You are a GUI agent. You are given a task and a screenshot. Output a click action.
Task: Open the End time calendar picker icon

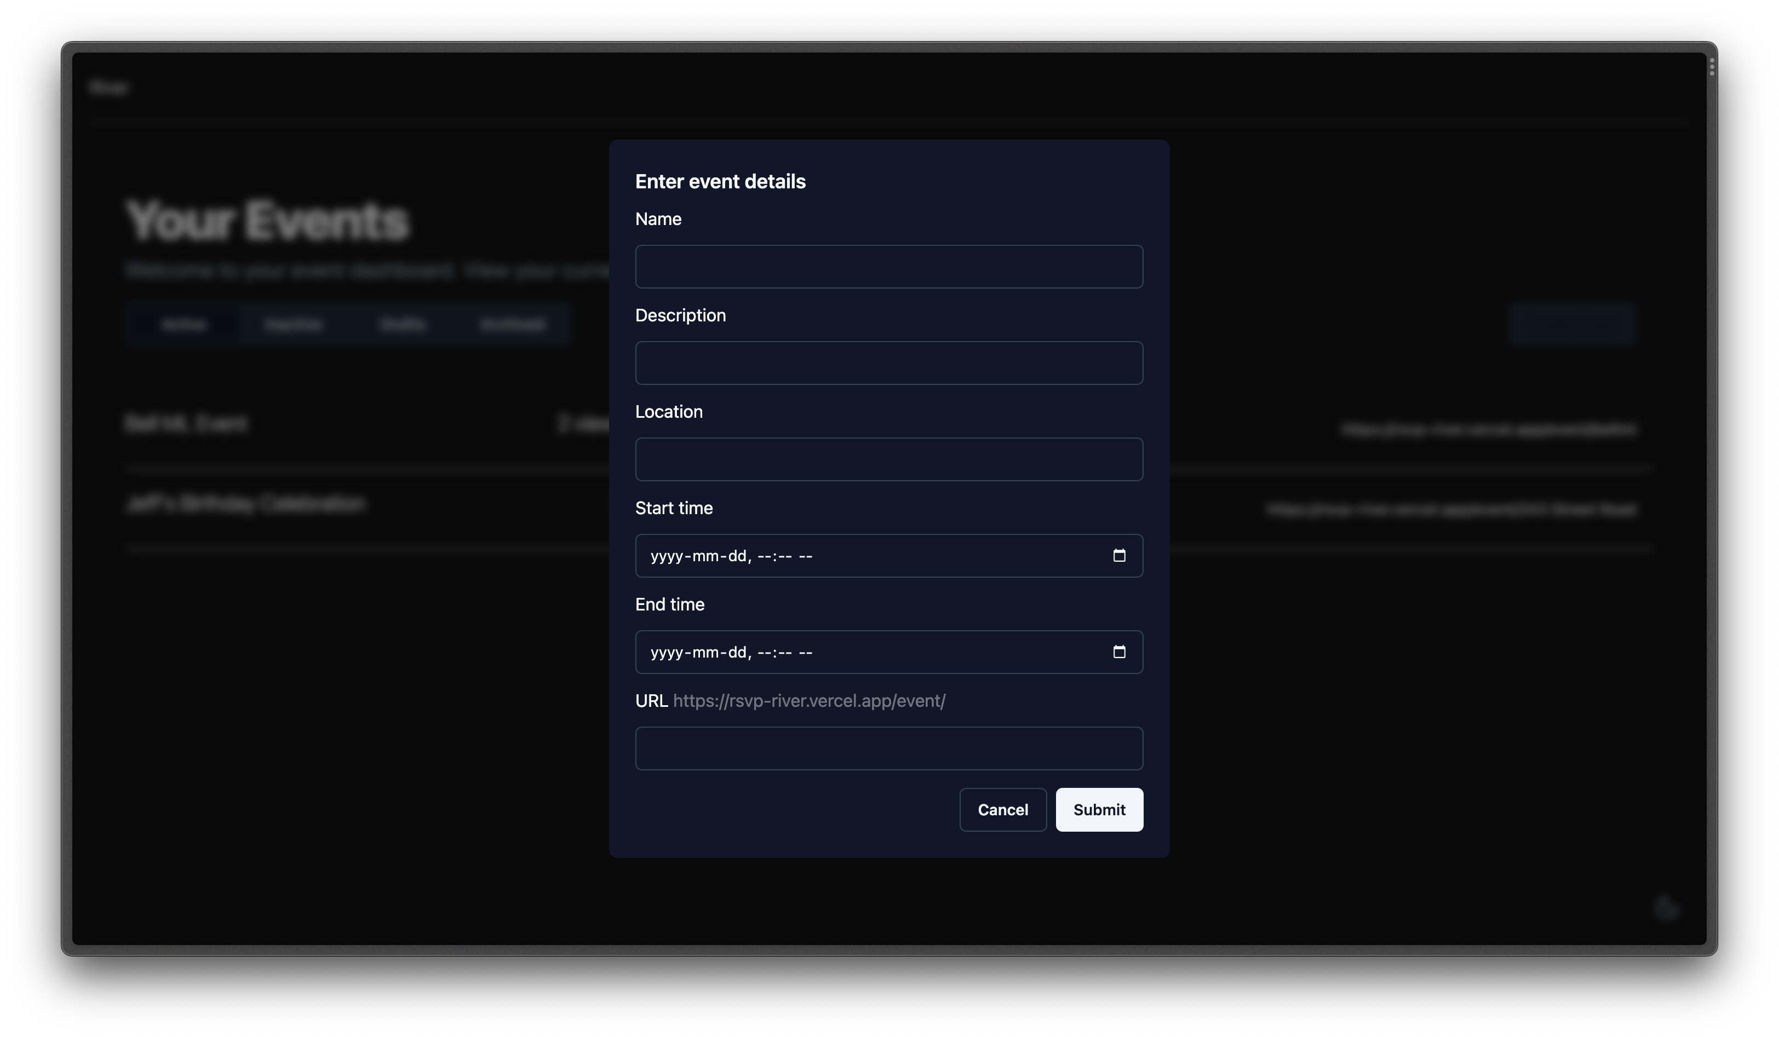click(1119, 652)
